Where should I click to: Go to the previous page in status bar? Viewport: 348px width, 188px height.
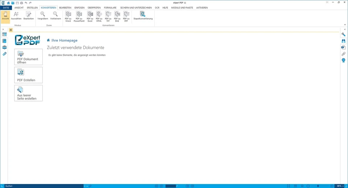(x=162, y=186)
